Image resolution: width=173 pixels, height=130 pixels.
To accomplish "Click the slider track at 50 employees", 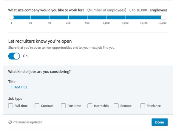I will 50,17.
